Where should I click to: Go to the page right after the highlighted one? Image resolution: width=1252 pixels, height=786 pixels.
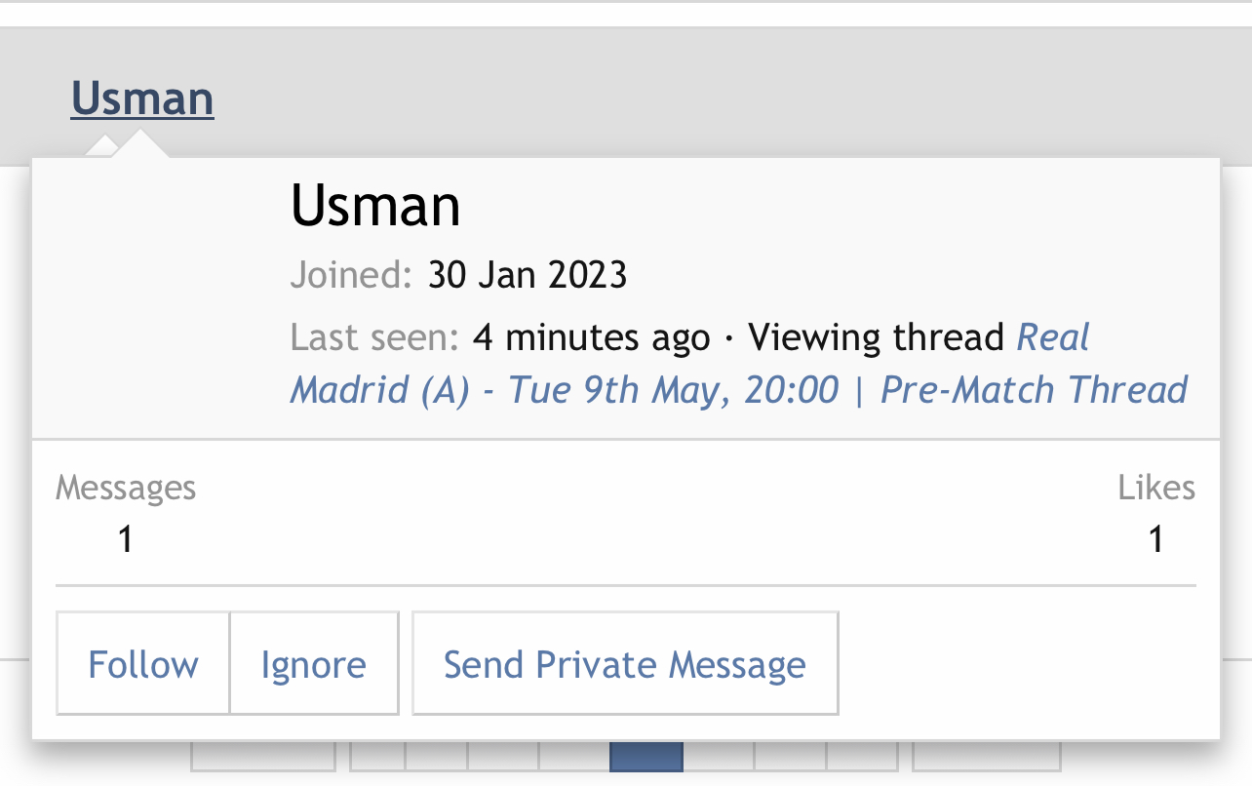[719, 757]
